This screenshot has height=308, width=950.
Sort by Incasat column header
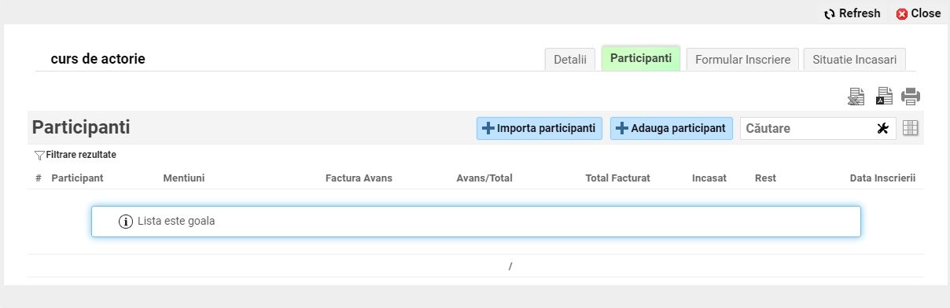(709, 178)
